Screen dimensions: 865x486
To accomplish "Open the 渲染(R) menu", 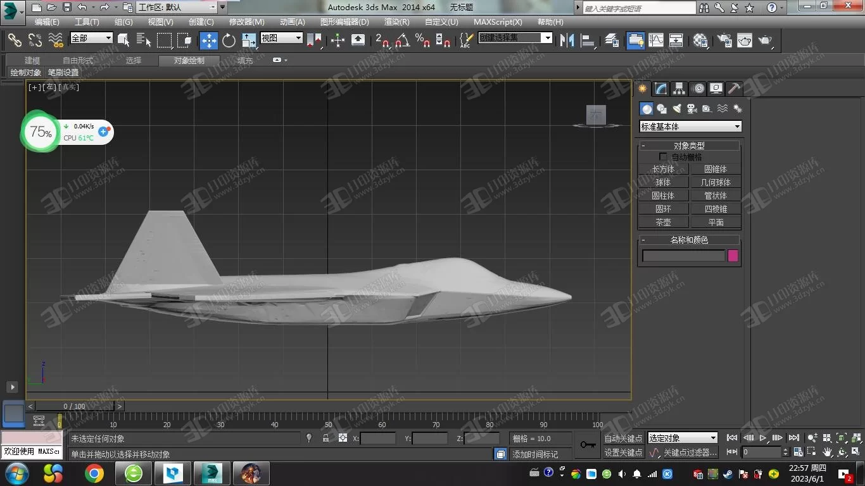I will click(397, 22).
